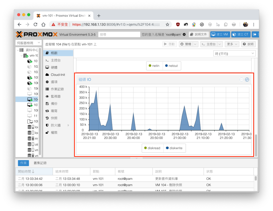Screen dimensions: 273x211
Task: Open the 快照 section
Action: click(58, 118)
